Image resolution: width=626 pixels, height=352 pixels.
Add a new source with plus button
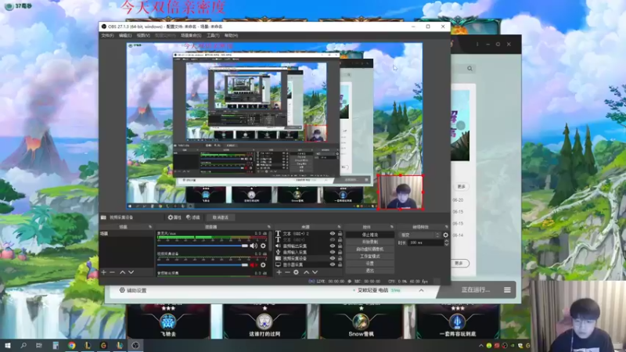279,272
